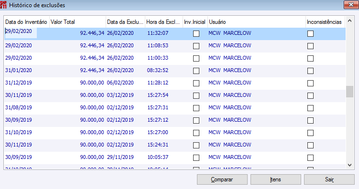Screen dimensions: 359x189
Task: Click exclusion date 29/11/2019 in 10:05:37 row
Action: pyautogui.click(x=120, y=157)
